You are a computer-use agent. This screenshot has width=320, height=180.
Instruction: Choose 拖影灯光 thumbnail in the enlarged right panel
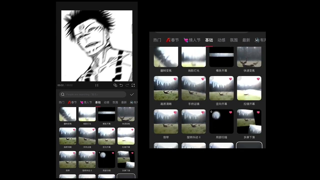tap(194, 57)
